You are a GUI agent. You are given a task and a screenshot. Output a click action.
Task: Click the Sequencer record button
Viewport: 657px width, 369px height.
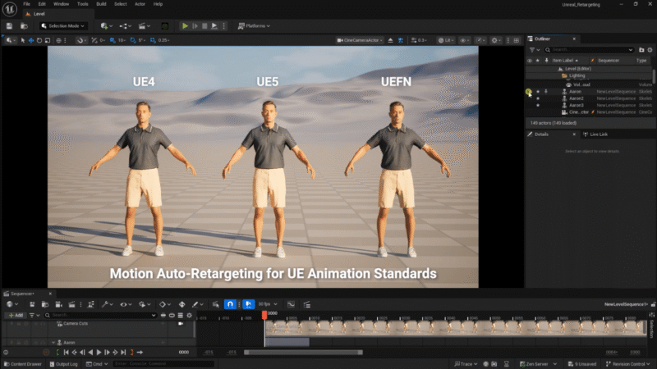[46, 353]
